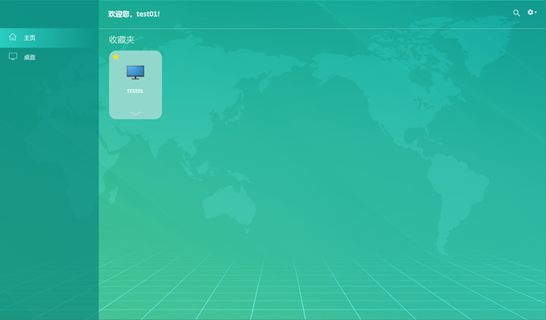Image resolution: width=546 pixels, height=320 pixels.
Task: Click the 欢迎您, test01! greeting
Action: click(x=134, y=14)
